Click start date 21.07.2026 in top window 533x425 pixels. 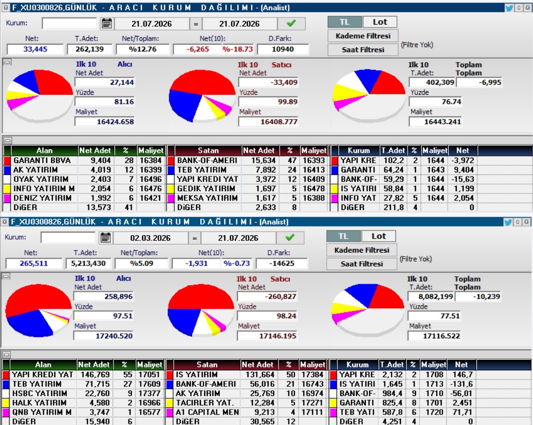152,24
